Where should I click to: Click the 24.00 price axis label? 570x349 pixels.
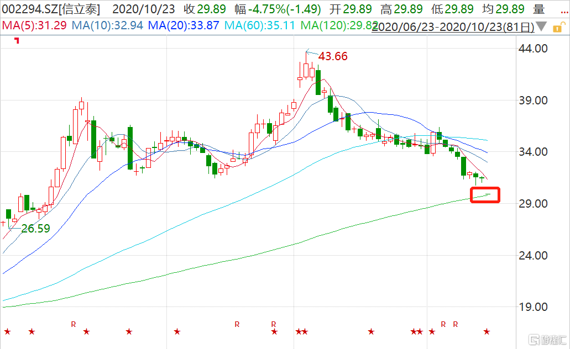click(x=533, y=256)
